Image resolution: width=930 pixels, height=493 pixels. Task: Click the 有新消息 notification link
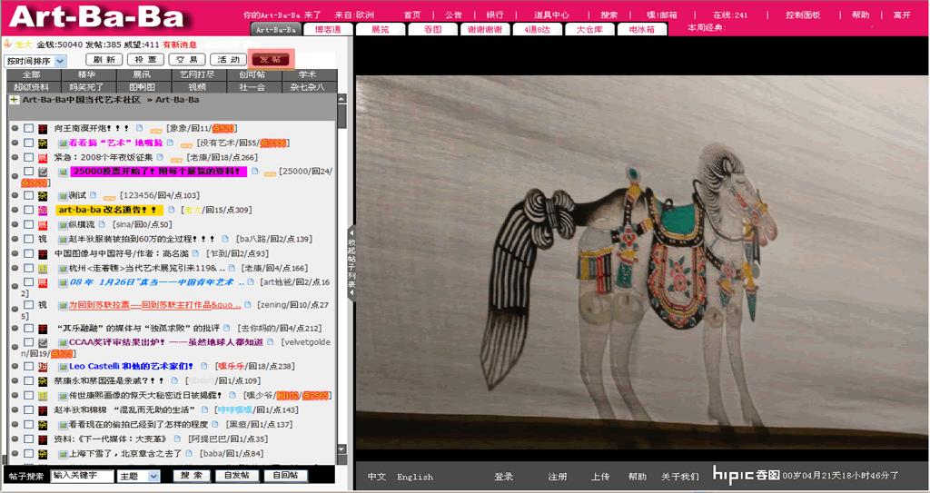(x=180, y=44)
